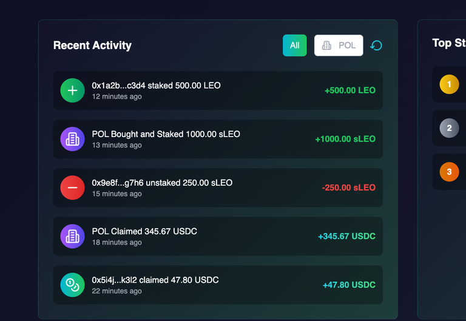Click the gold rank 1 badge
The image size is (466, 321).
[x=449, y=84]
